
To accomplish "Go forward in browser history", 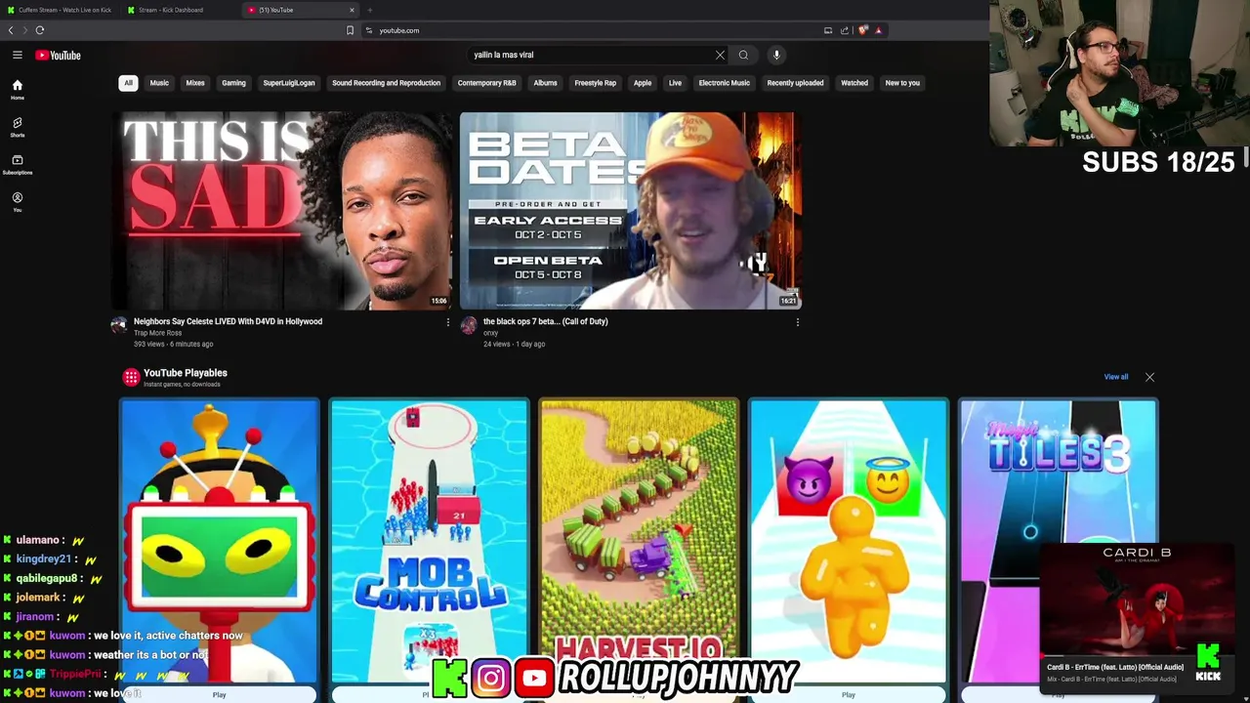I will (x=24, y=30).
